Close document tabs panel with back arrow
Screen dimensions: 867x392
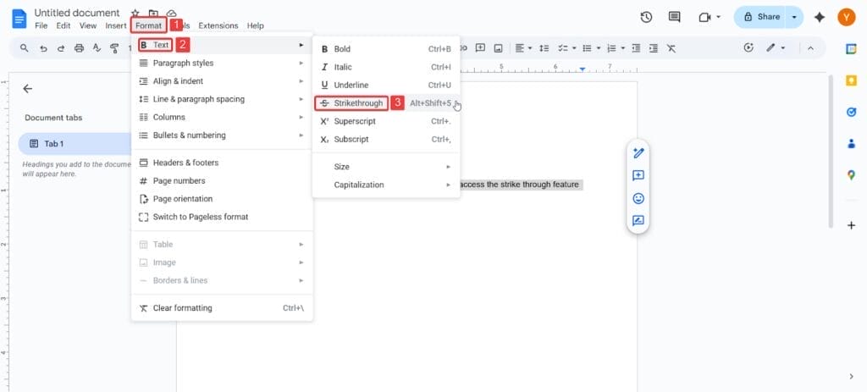[x=27, y=89]
